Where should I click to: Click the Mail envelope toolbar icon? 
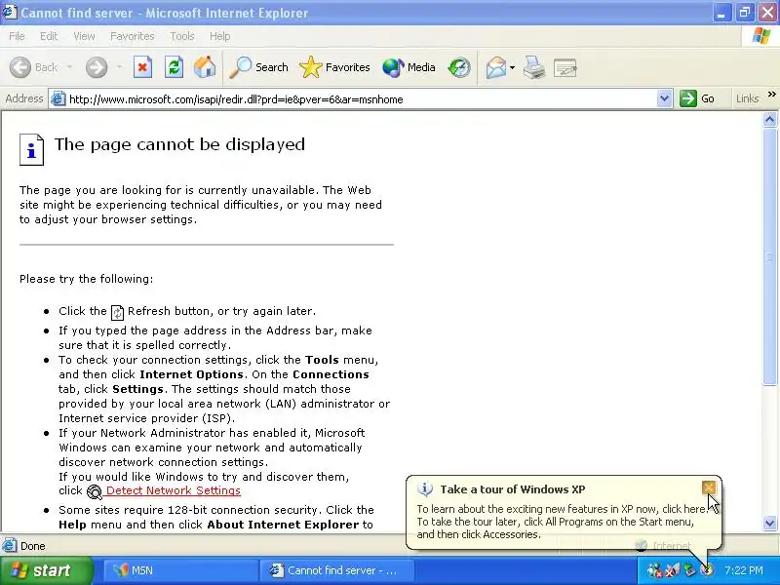click(496, 67)
